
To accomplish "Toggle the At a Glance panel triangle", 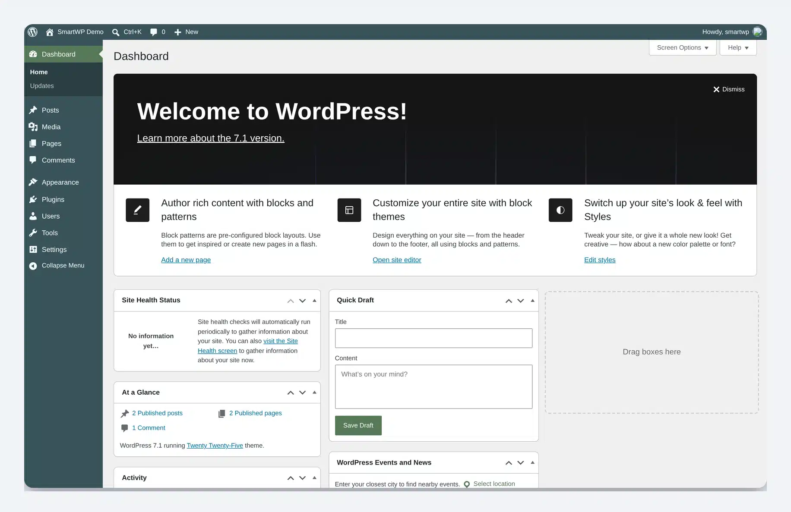I will [x=314, y=393].
